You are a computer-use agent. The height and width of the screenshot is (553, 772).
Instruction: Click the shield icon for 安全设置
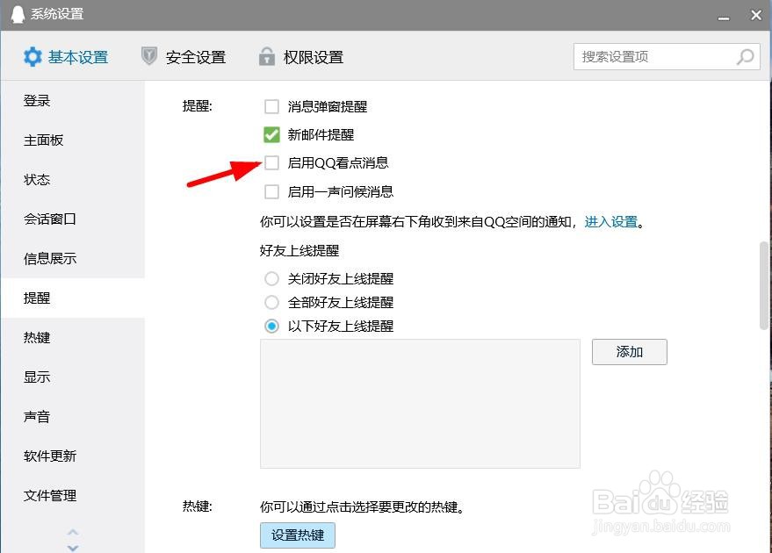148,56
